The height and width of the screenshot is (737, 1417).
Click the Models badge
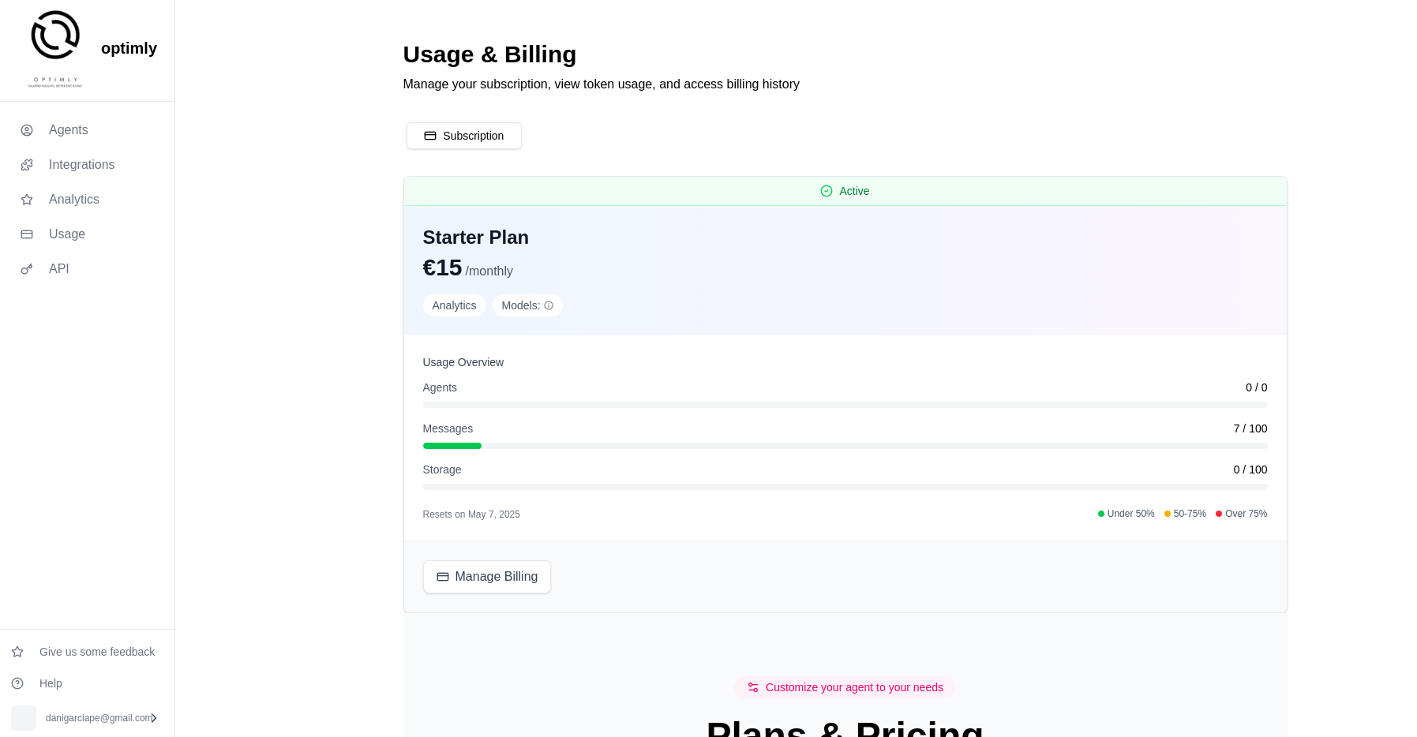[527, 305]
